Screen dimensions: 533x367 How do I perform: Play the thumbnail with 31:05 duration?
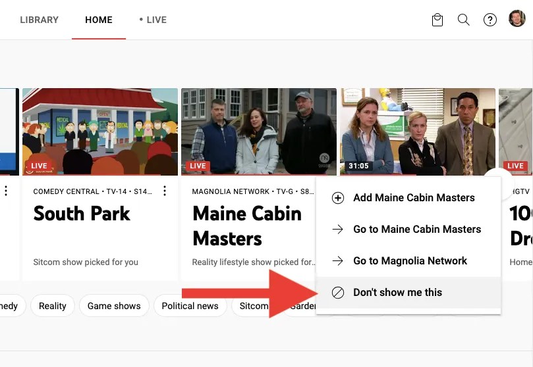[418, 132]
